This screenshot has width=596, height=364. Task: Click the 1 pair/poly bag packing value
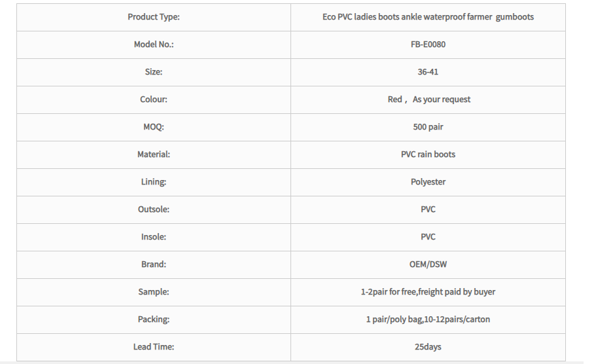428,319
